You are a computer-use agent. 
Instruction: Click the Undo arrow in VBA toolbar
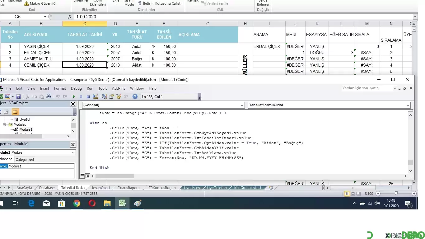pyautogui.click(x=58, y=96)
